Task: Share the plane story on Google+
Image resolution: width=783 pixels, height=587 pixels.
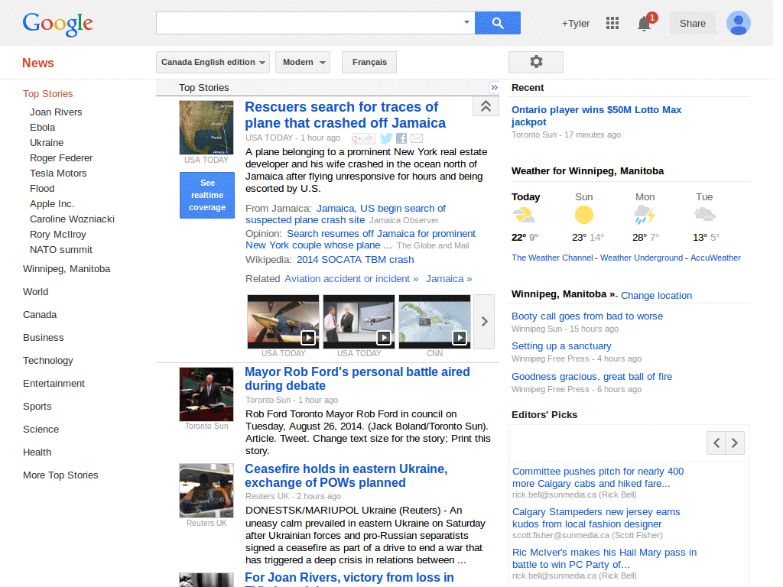Action: (363, 138)
